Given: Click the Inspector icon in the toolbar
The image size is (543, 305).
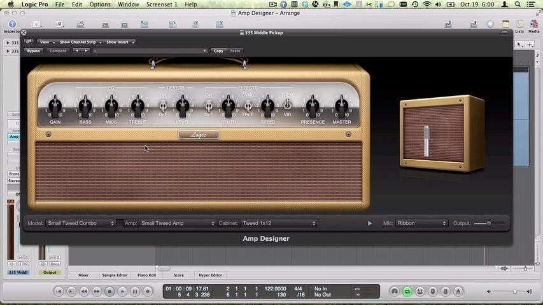Looking at the screenshot, I should coord(11,24).
